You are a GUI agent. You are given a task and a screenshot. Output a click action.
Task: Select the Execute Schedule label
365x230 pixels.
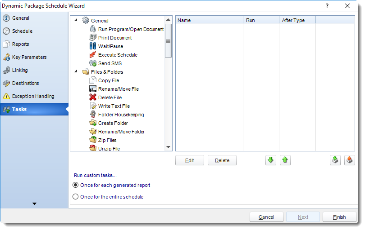pos(118,55)
